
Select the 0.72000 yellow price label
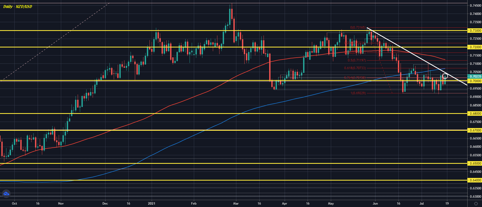[475, 47]
